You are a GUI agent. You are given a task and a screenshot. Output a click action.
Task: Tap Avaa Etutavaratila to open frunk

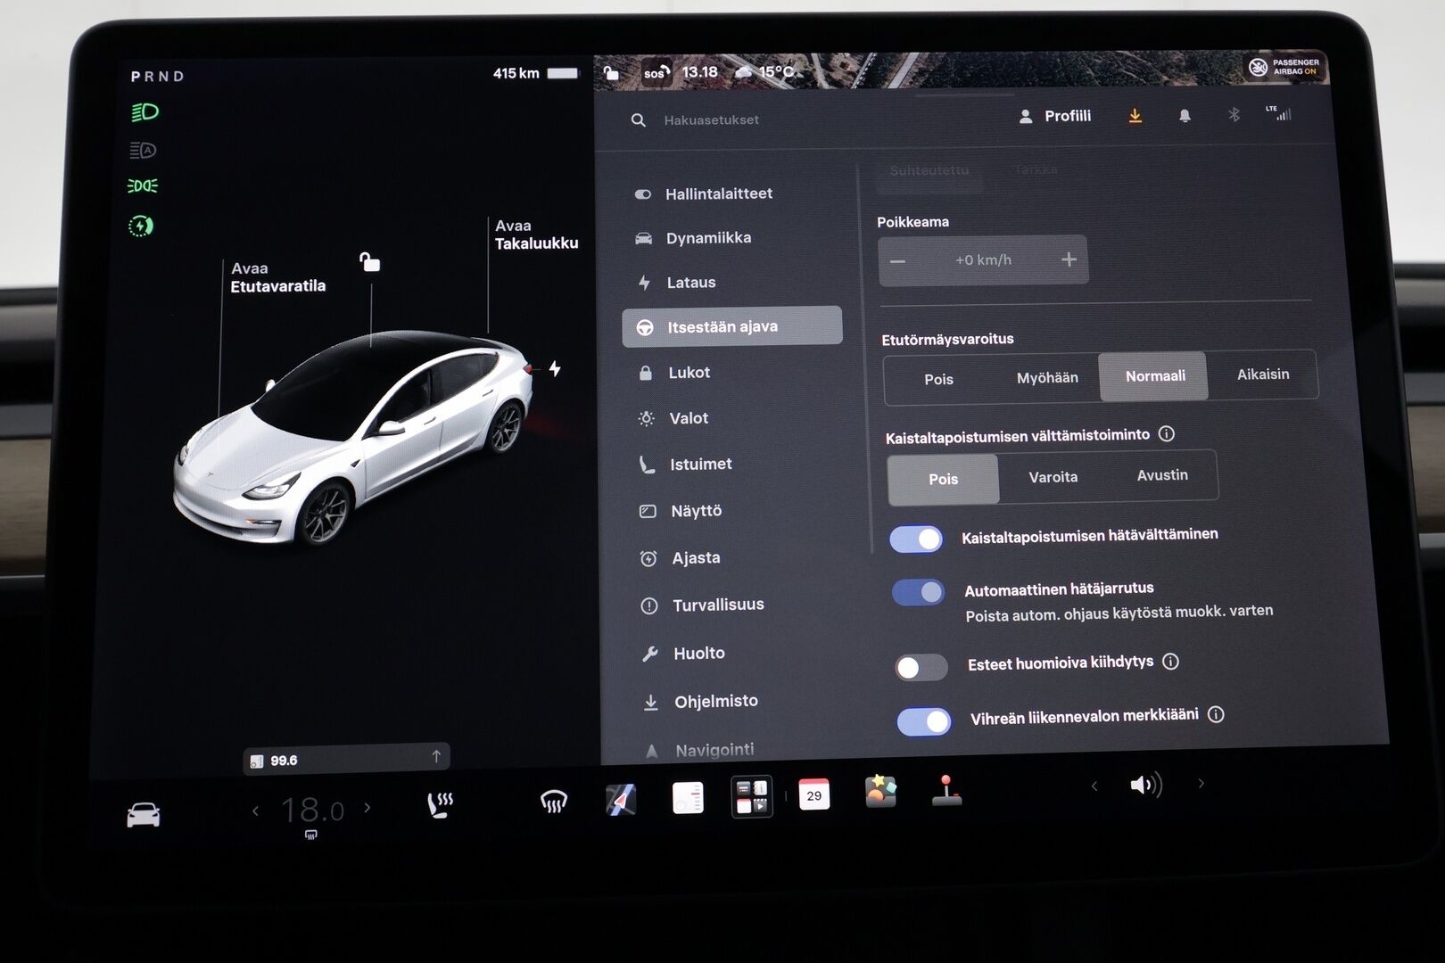click(277, 277)
